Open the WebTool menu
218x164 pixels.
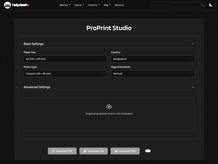pyautogui.click(x=65, y=5)
